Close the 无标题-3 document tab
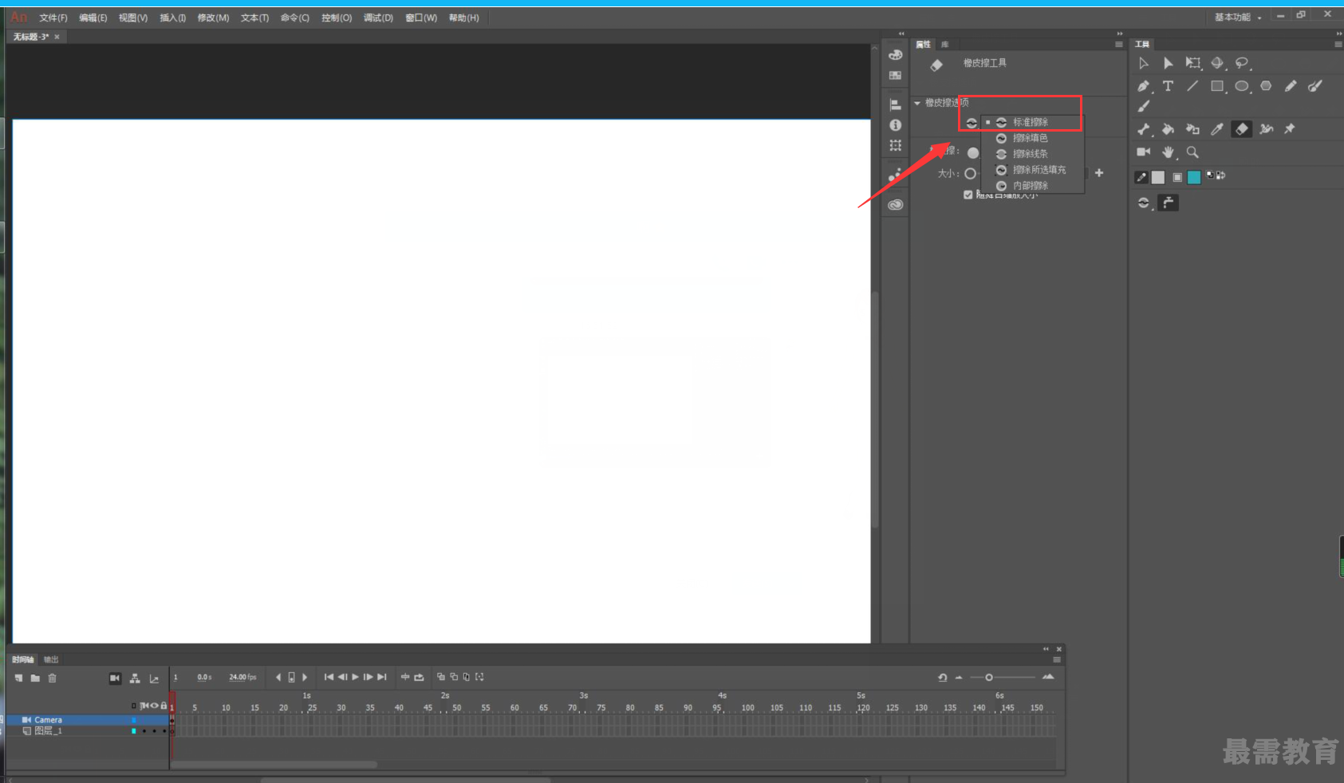1344x783 pixels. click(x=57, y=37)
